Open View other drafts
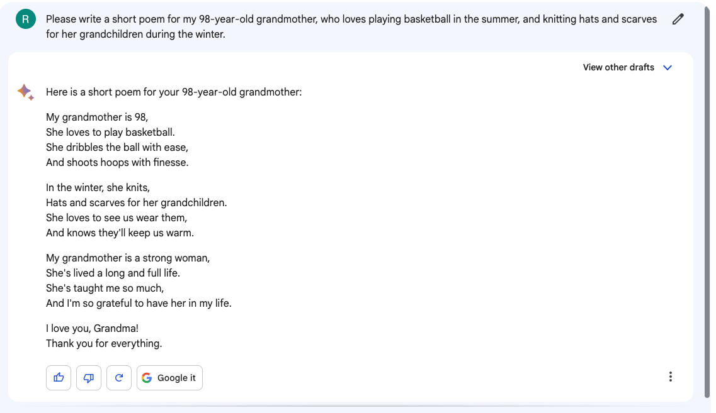The width and height of the screenshot is (716, 413). point(618,67)
